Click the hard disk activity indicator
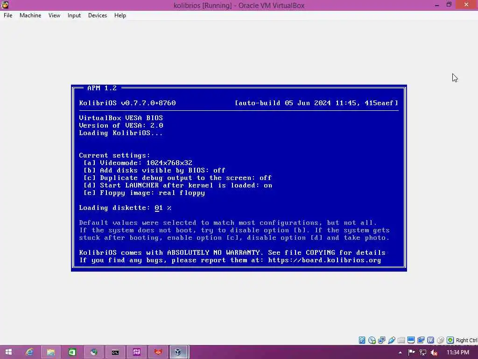This screenshot has width=478, height=359. click(x=362, y=340)
